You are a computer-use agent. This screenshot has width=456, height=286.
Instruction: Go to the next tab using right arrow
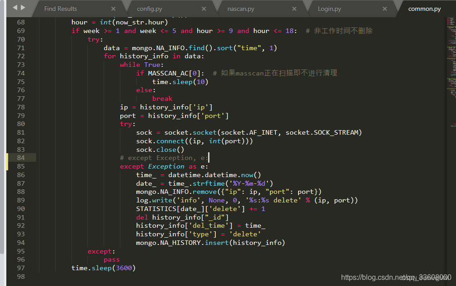click(x=23, y=8)
